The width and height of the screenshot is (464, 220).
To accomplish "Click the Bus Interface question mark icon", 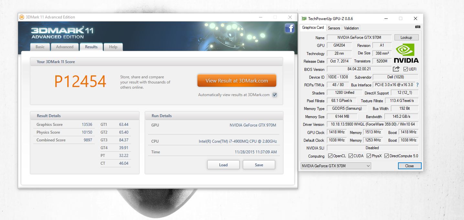I will 417,85.
